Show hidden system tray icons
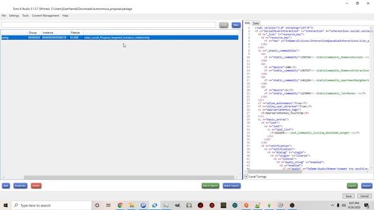 [333, 205]
